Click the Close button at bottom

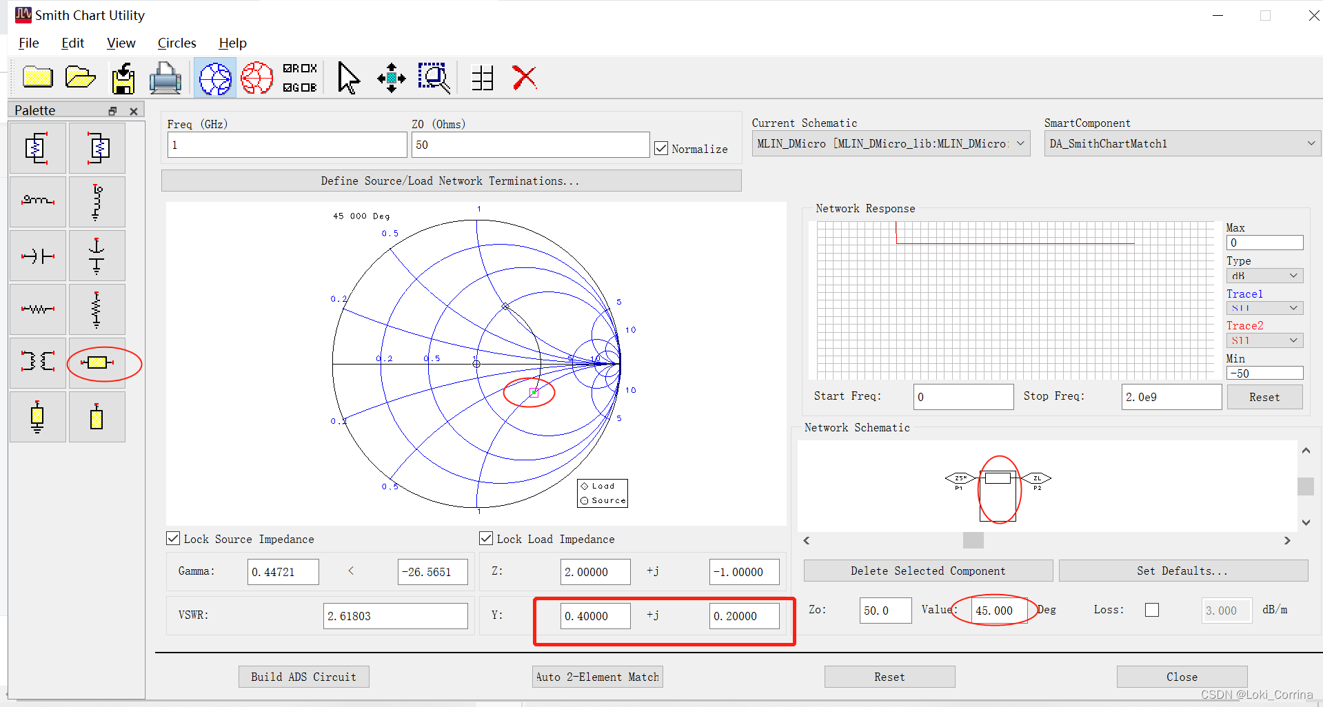click(1182, 677)
